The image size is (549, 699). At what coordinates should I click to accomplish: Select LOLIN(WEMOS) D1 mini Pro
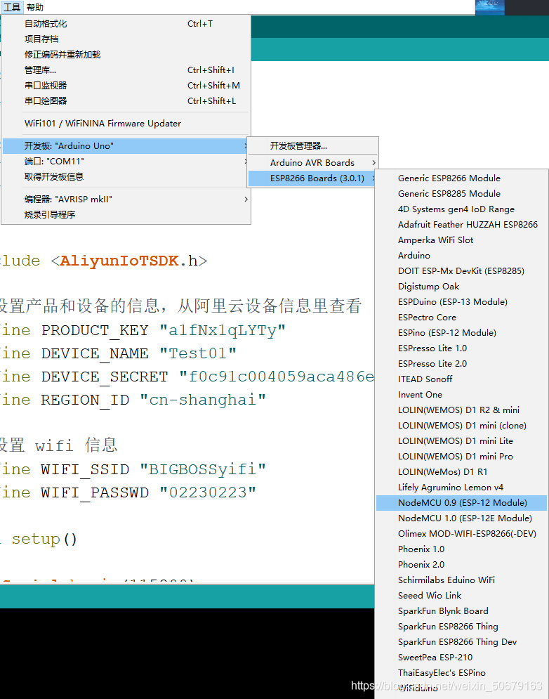(462, 457)
